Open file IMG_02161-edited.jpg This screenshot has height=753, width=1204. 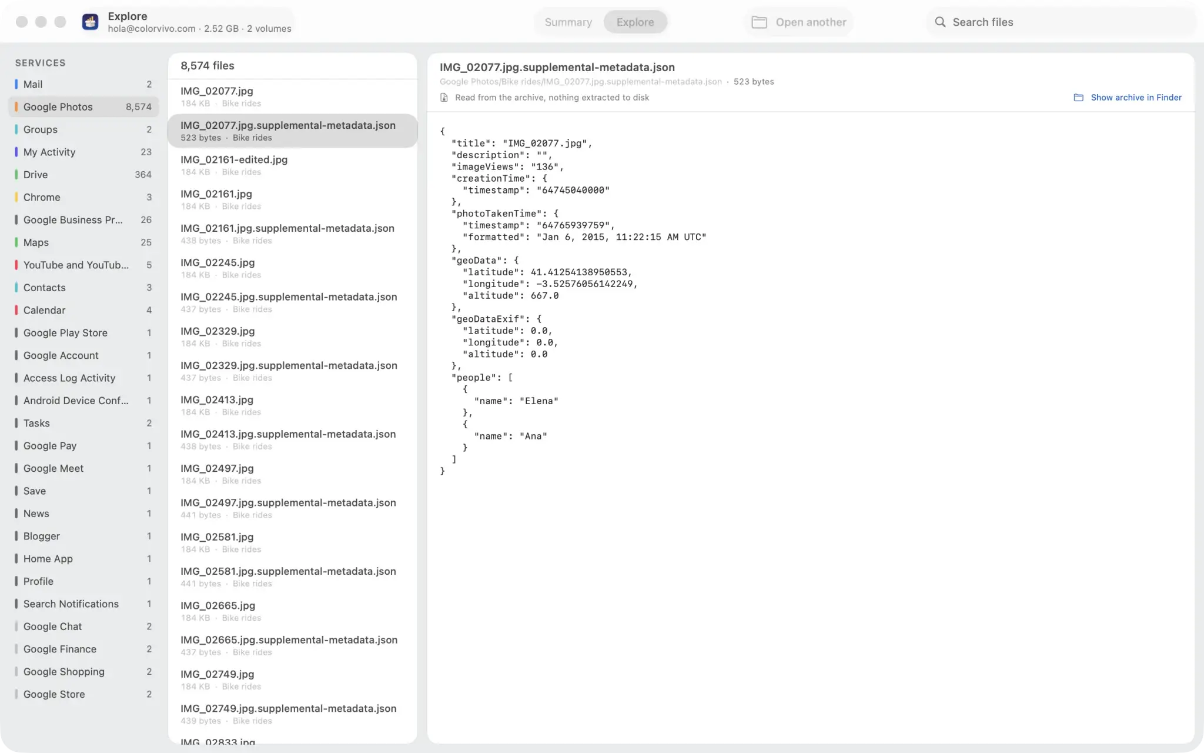click(x=292, y=165)
